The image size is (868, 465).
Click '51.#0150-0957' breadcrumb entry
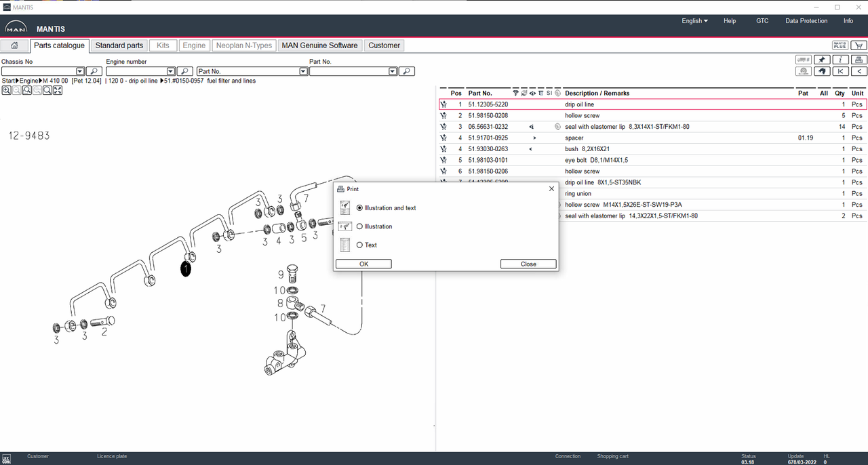click(184, 81)
